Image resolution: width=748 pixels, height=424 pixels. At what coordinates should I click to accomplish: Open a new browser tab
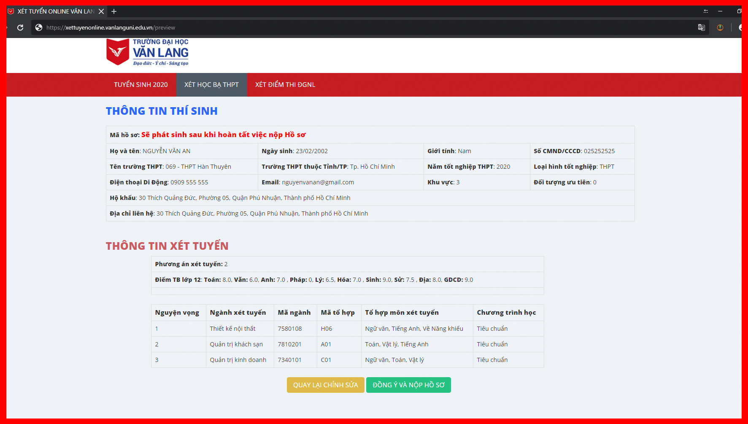click(114, 11)
